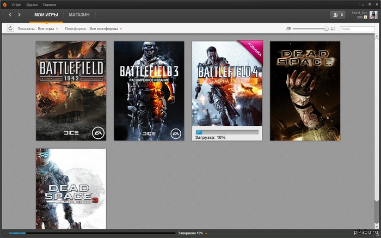The image size is (381, 238).
Task: Click the Поиск search field
Action: (357, 29)
